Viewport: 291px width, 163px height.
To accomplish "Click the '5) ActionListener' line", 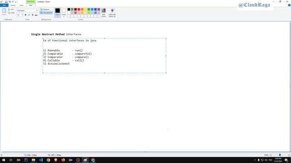I will [56, 64].
